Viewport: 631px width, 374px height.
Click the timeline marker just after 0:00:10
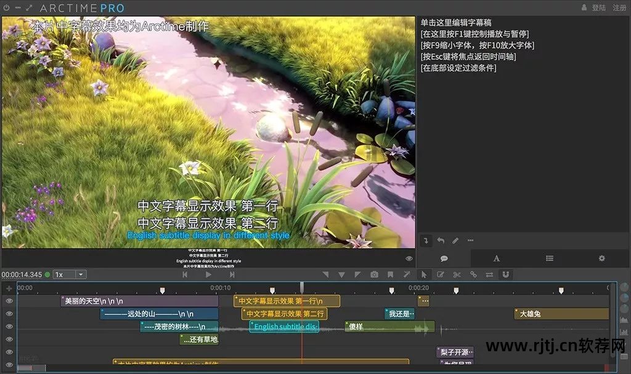[272, 290]
